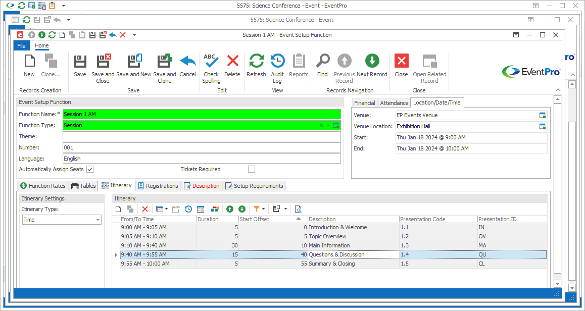Open the File menu
The height and width of the screenshot is (311, 585).
(x=22, y=46)
